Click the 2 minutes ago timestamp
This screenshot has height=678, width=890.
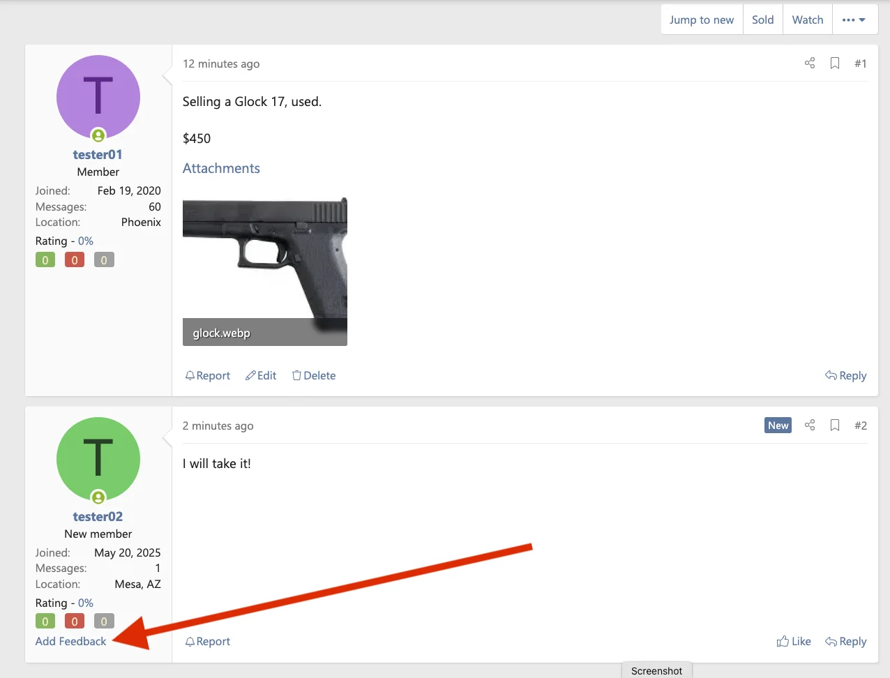[x=218, y=426]
